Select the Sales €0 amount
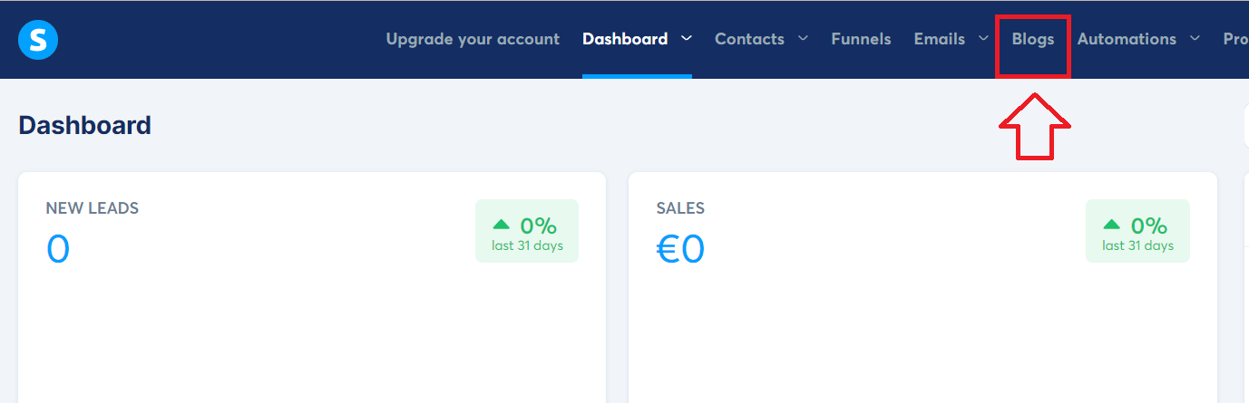Image resolution: width=1249 pixels, height=403 pixels. (x=680, y=249)
